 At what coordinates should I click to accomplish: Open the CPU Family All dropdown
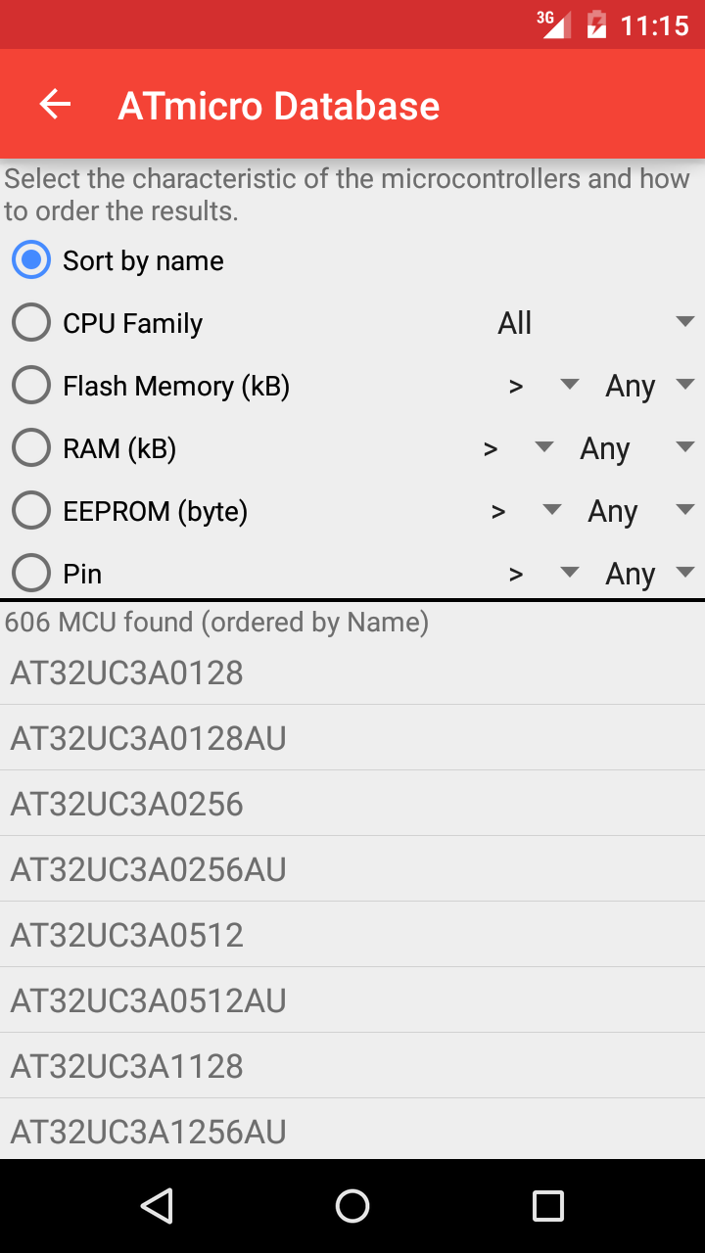[x=595, y=323]
